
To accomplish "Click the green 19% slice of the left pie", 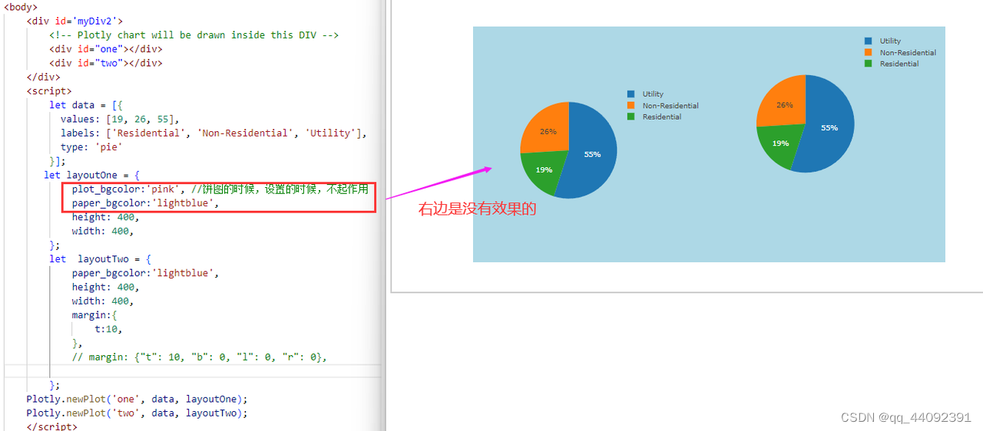I will (543, 170).
